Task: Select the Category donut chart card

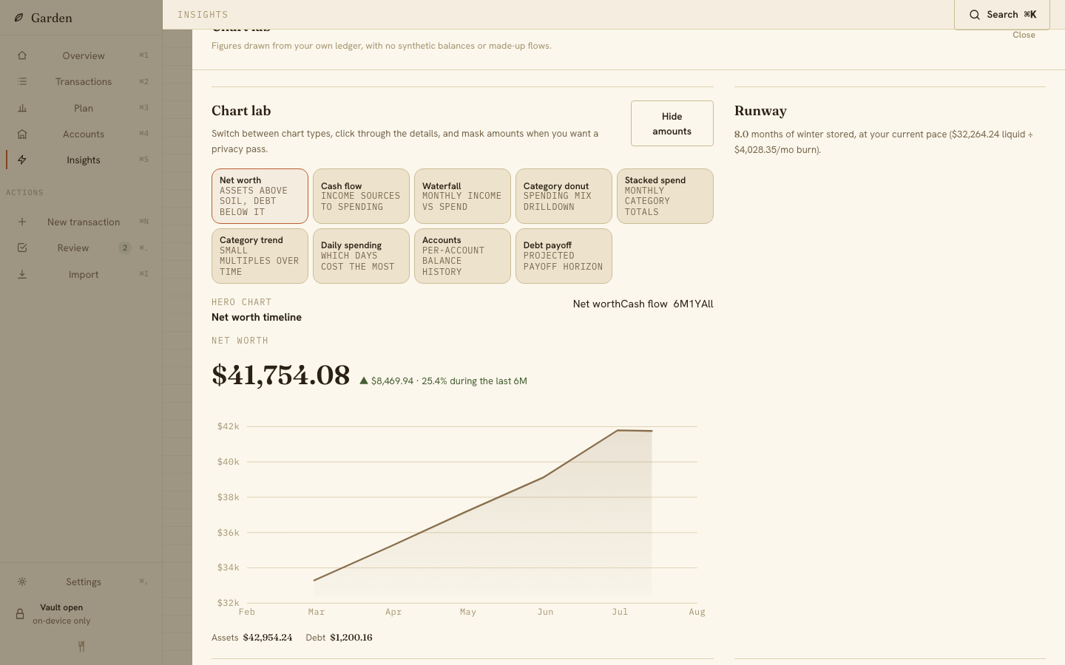Action: tap(564, 196)
